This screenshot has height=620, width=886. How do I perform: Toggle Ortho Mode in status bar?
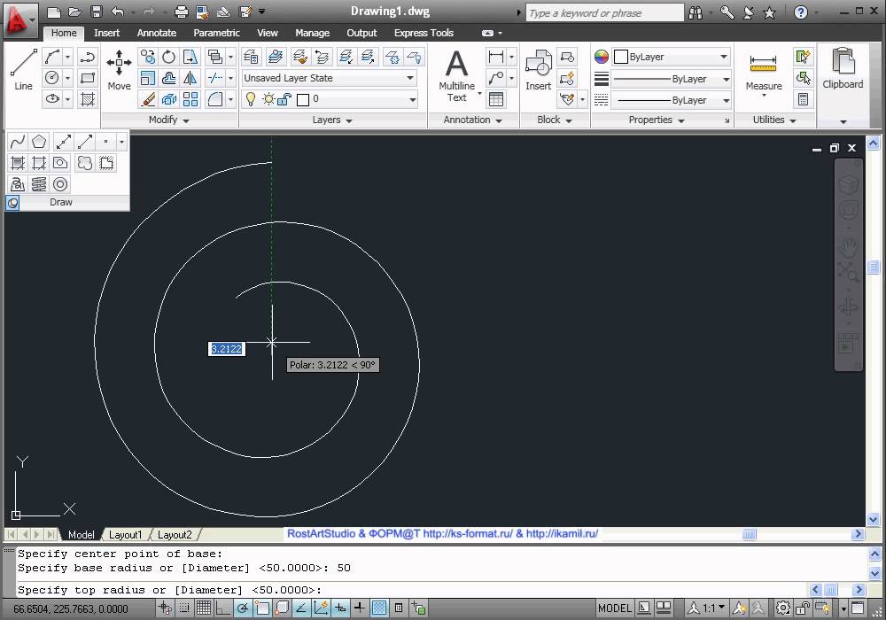tap(222, 608)
